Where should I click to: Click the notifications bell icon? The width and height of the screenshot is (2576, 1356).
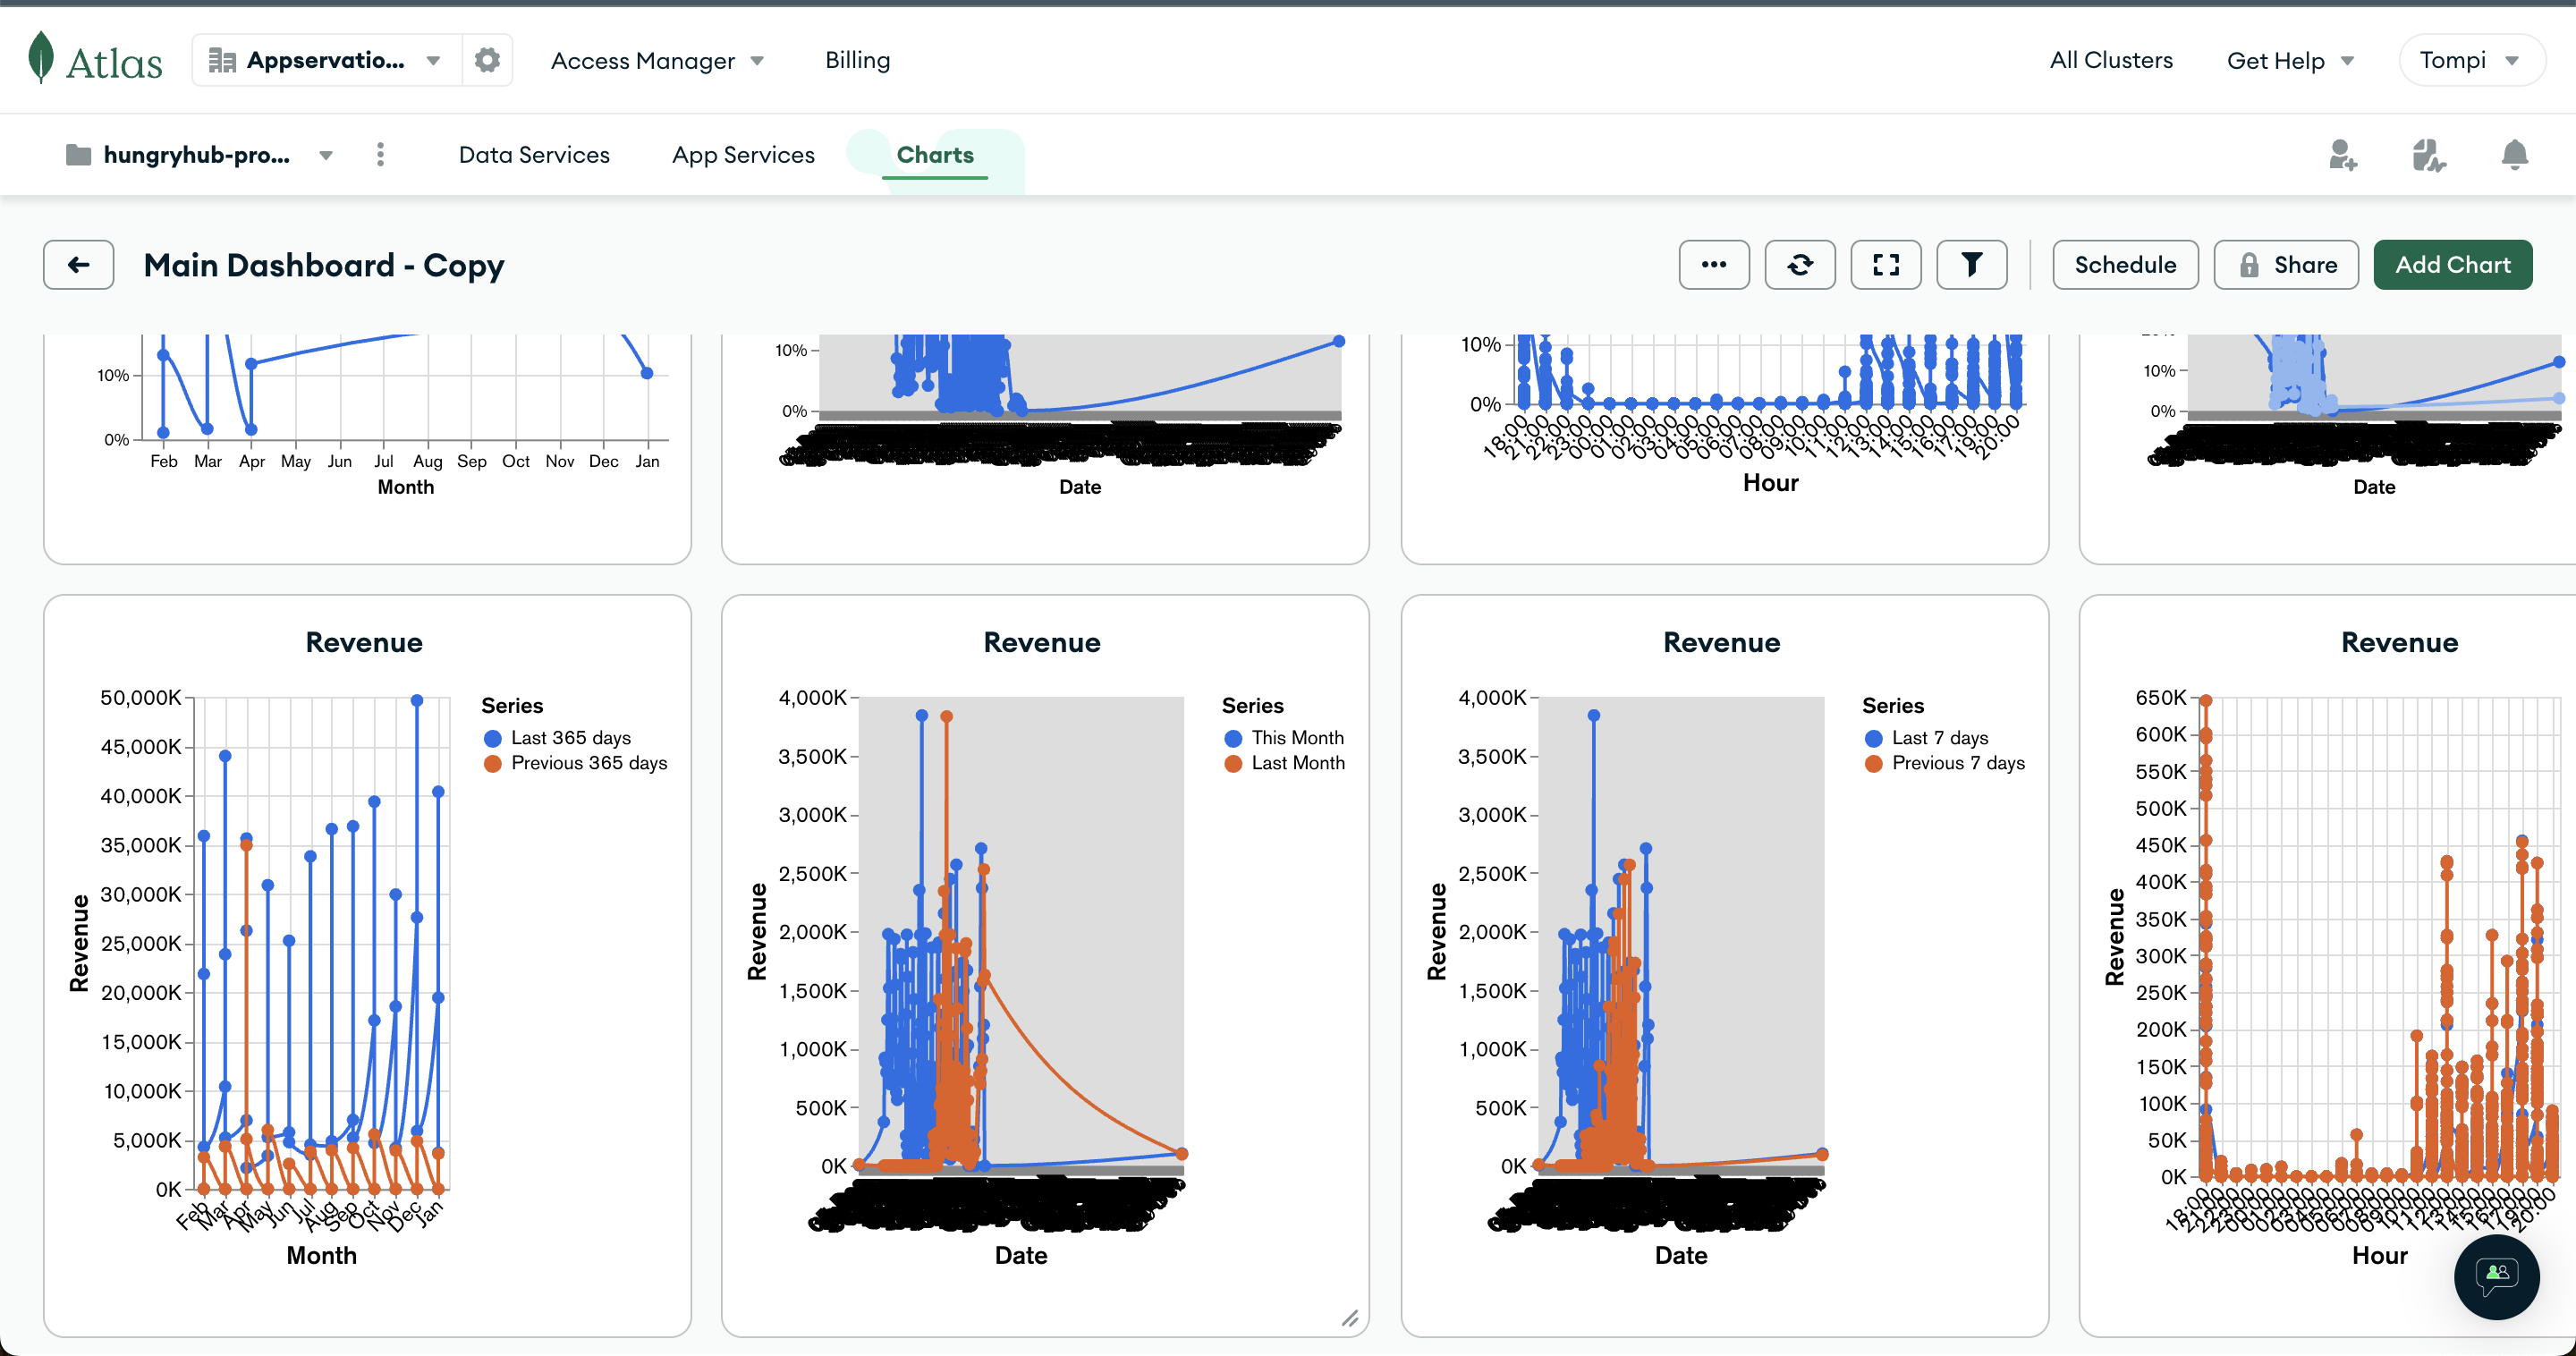pos(2514,155)
